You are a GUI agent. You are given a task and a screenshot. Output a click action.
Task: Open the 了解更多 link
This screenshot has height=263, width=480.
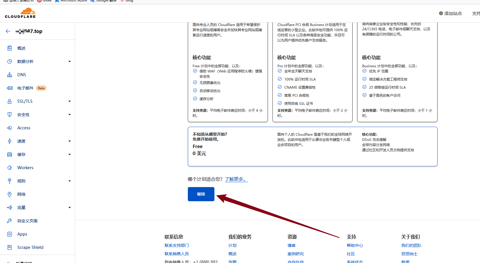pos(236,179)
